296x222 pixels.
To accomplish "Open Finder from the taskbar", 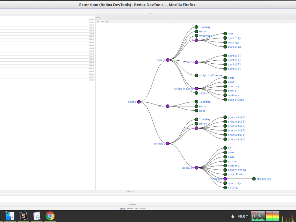I will (x=10, y=216).
